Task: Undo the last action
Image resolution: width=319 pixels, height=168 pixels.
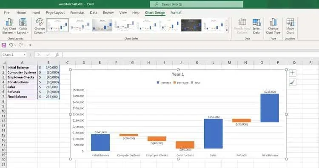Action: coord(11,45)
